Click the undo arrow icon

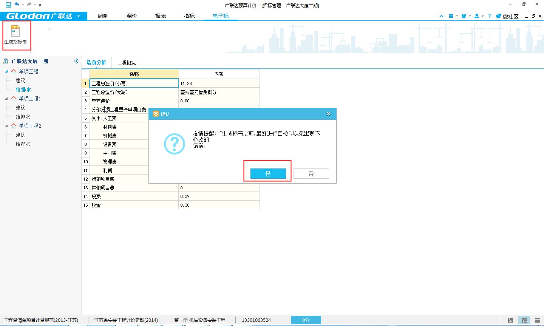(17, 5)
